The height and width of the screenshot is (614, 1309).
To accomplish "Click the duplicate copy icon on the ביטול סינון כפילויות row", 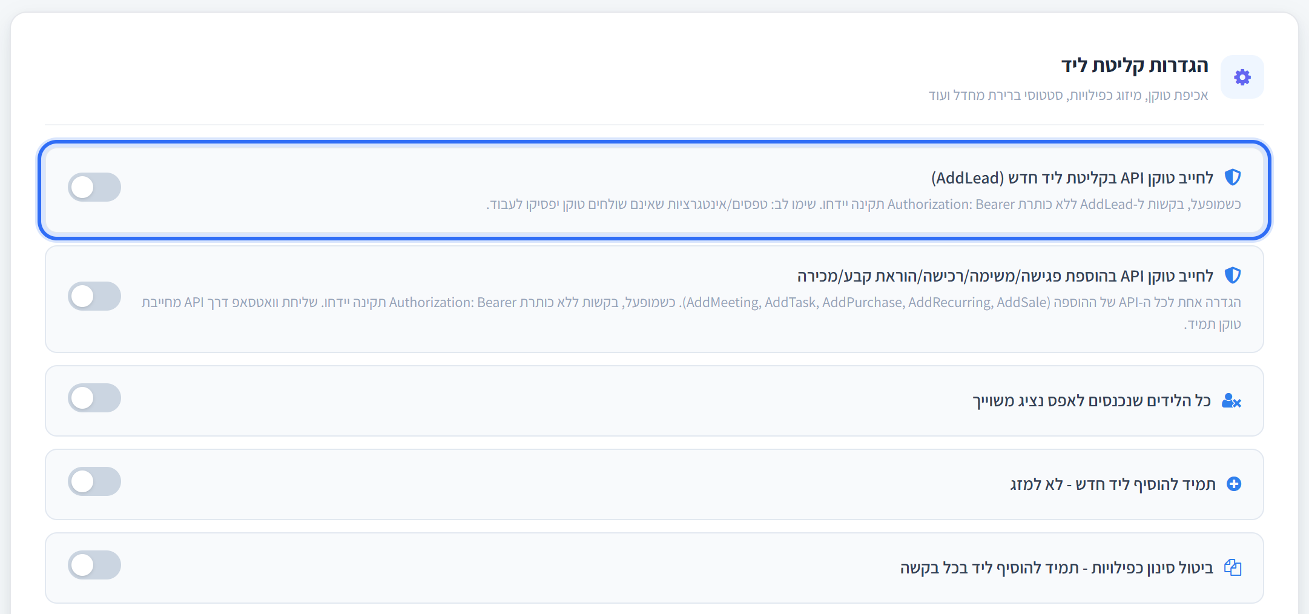I will 1233,567.
